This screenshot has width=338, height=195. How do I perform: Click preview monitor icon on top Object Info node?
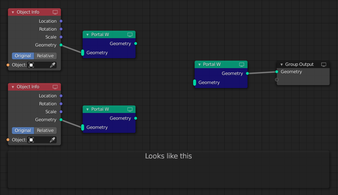click(55, 12)
